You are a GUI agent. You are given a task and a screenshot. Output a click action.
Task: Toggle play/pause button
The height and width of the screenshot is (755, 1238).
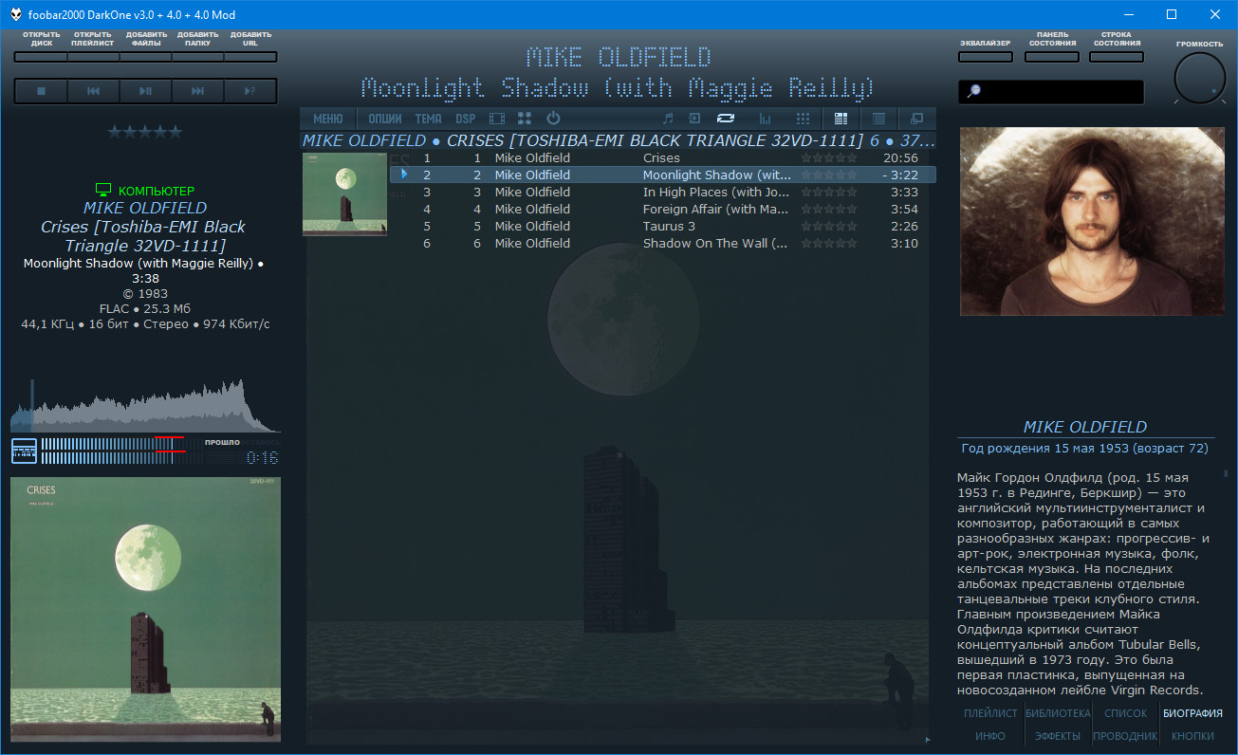[x=145, y=91]
